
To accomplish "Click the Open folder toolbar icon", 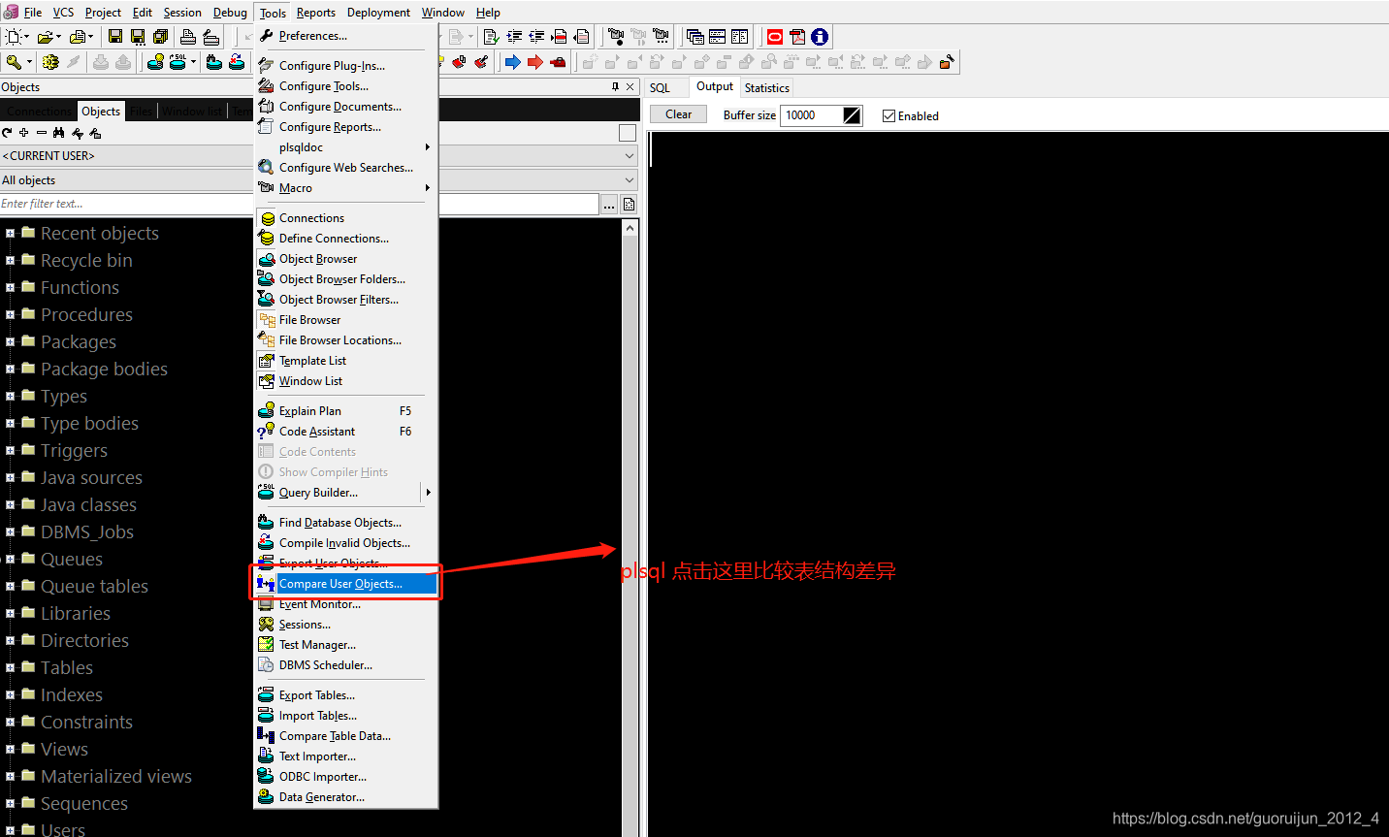I will pyautogui.click(x=45, y=37).
